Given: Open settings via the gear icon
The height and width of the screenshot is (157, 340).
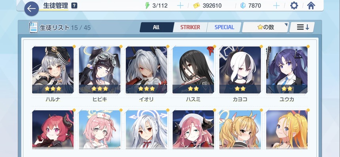Looking at the screenshot, I should pyautogui.click(x=294, y=6).
